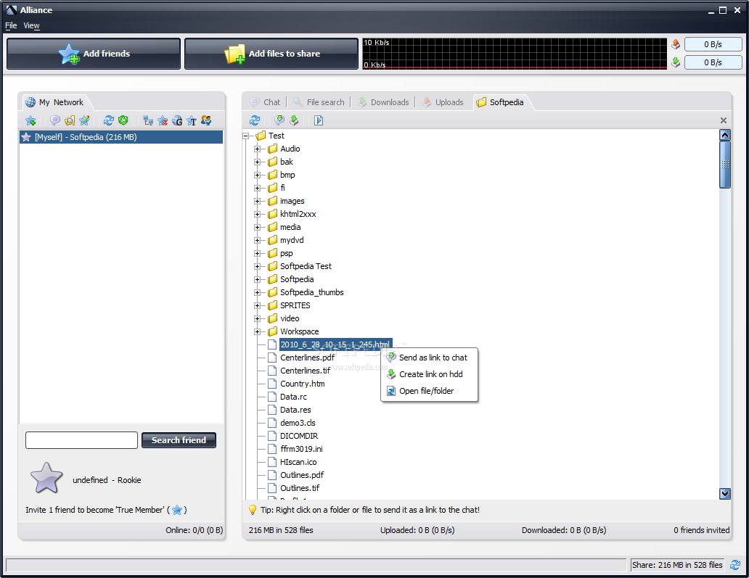The width and height of the screenshot is (749, 578).
Task: Switch to the File search tab
Action: coord(319,102)
